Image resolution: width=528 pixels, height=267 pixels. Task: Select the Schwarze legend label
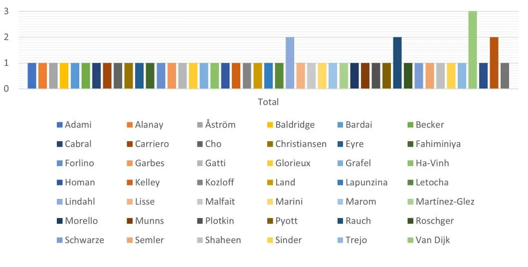(84, 240)
